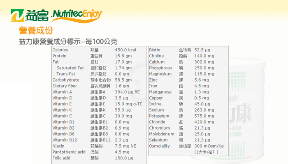Image resolution: width=288 pixels, height=164 pixels.
Task: Select the value 55.0 μg
Action: coord(123,110)
